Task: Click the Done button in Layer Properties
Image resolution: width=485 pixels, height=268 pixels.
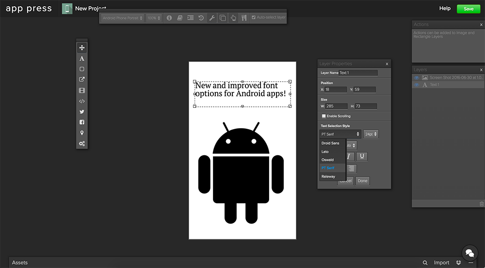Action: click(362, 181)
